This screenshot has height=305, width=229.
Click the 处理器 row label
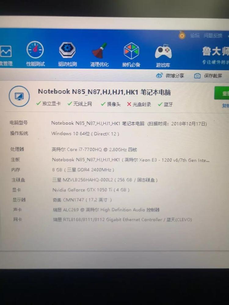pyautogui.click(x=17, y=149)
